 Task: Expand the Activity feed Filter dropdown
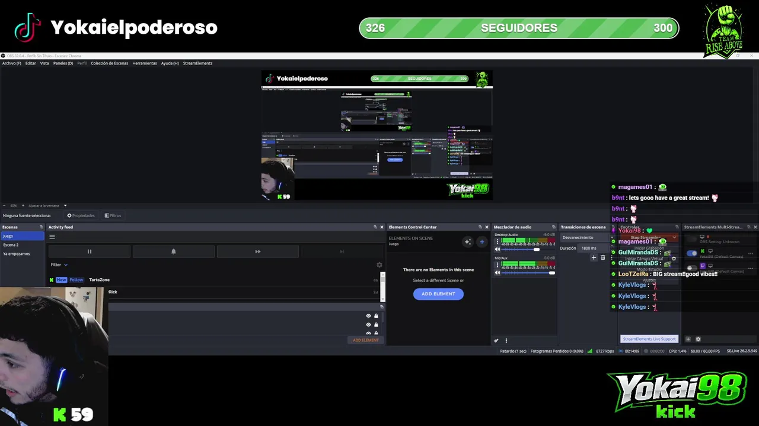coord(59,265)
